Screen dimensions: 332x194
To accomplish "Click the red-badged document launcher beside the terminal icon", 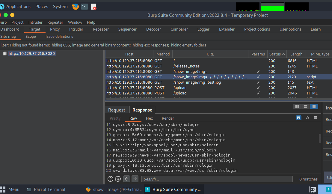I will click(x=93, y=7).
